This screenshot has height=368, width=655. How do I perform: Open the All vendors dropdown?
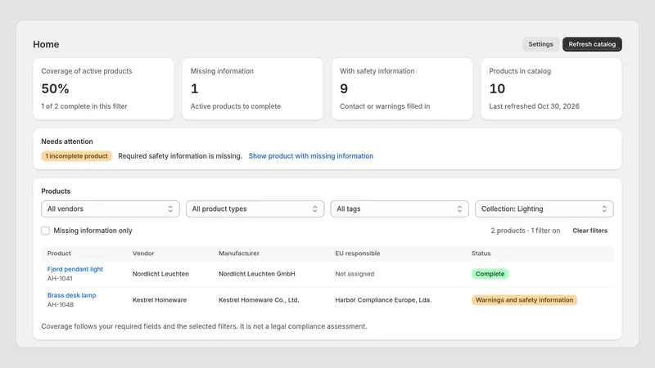tap(111, 209)
